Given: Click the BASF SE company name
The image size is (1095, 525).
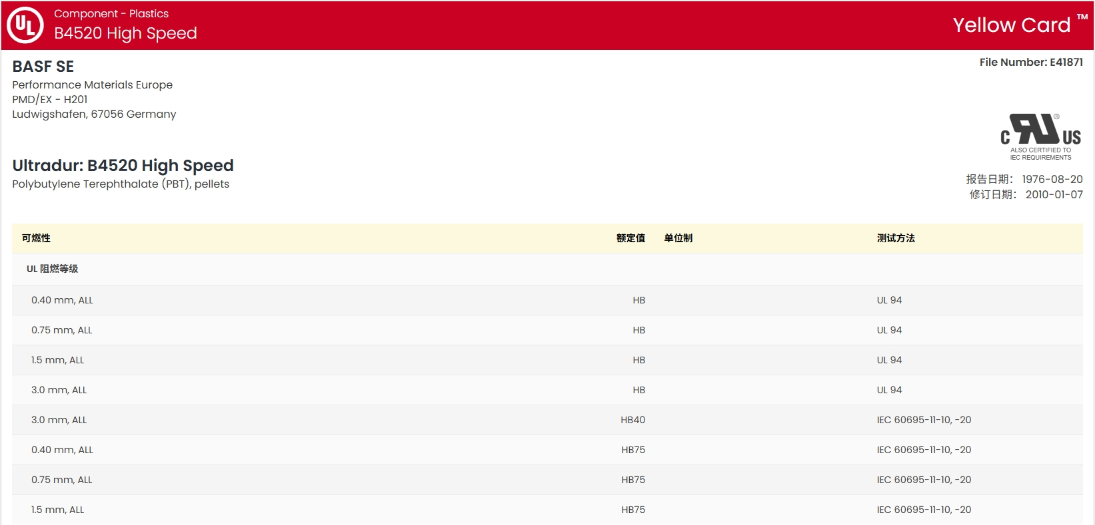Looking at the screenshot, I should click(43, 67).
